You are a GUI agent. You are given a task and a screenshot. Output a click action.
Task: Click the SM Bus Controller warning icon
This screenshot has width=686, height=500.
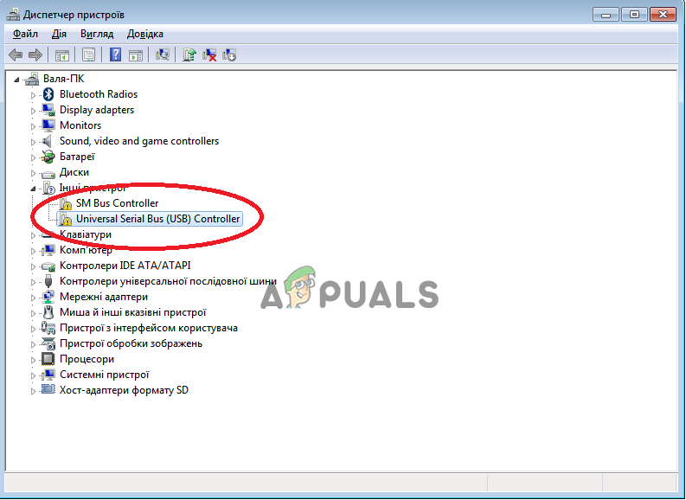coord(65,203)
